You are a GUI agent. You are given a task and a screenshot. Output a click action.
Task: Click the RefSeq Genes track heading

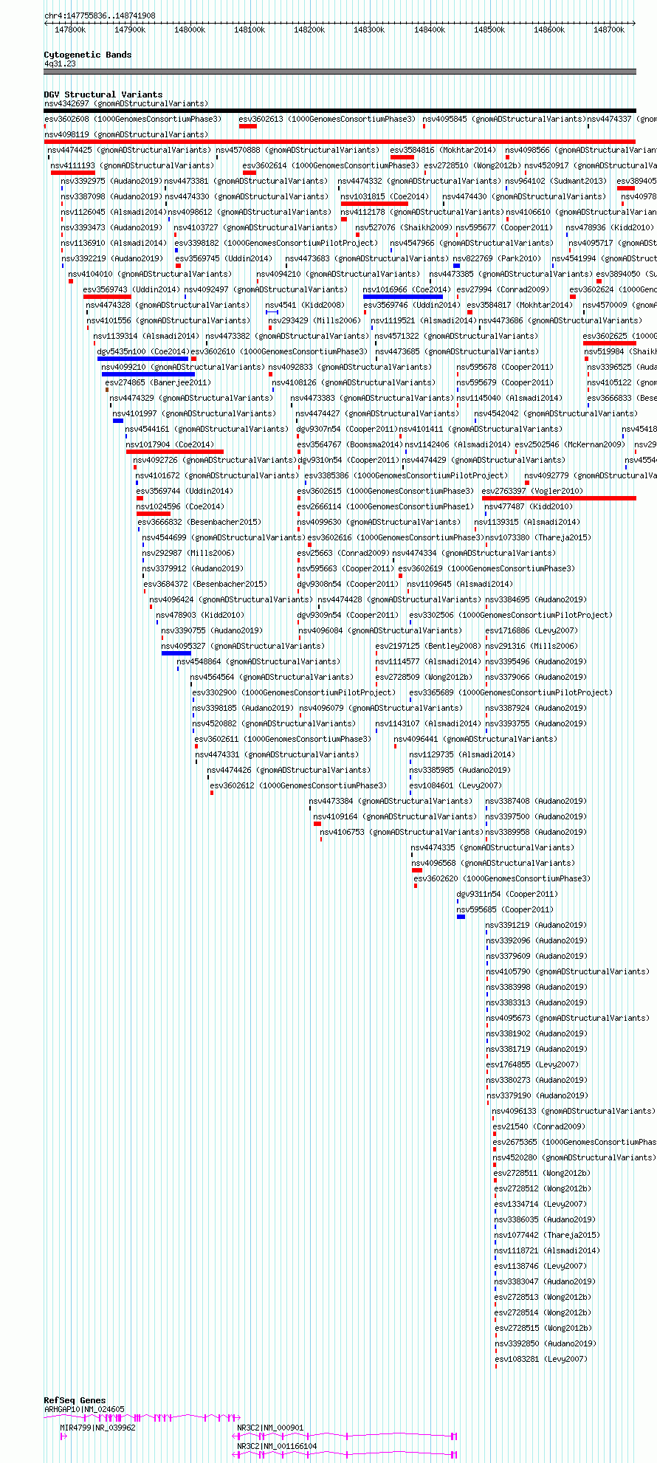[x=75, y=1400]
